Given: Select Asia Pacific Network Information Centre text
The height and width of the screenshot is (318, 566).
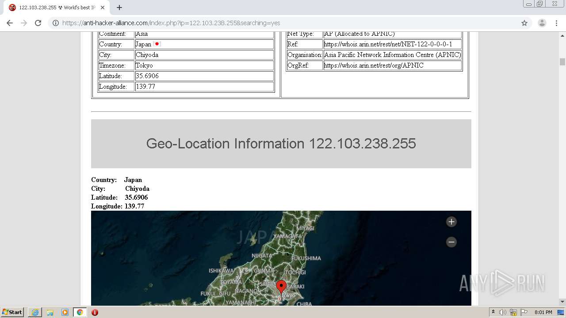Looking at the screenshot, I should [393, 55].
